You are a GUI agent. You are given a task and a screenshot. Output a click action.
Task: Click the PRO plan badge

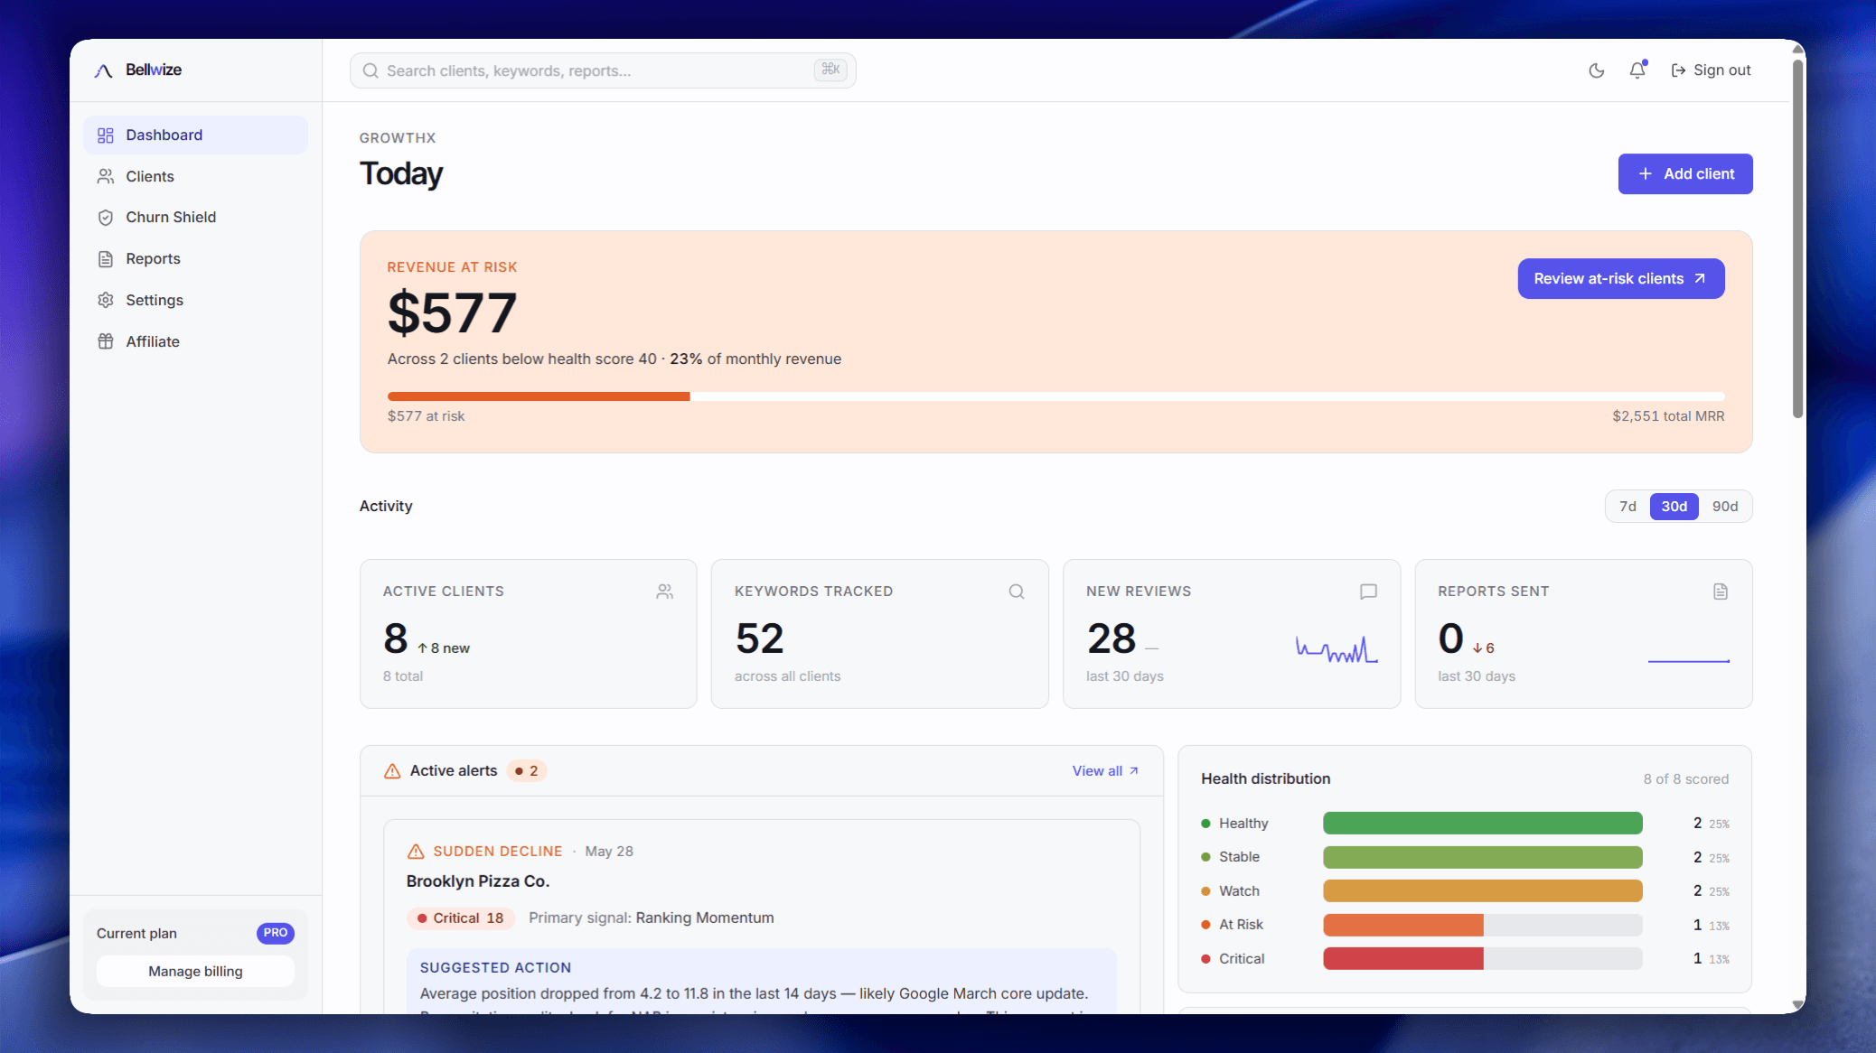point(276,933)
